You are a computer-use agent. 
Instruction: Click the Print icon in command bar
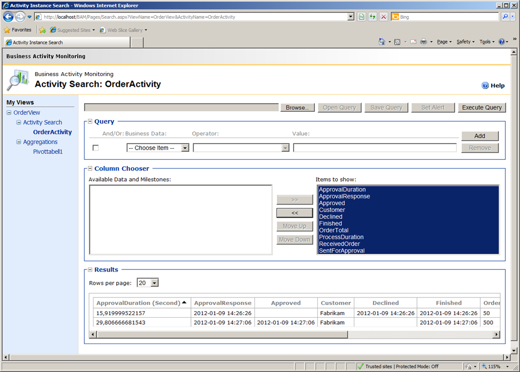(424, 42)
